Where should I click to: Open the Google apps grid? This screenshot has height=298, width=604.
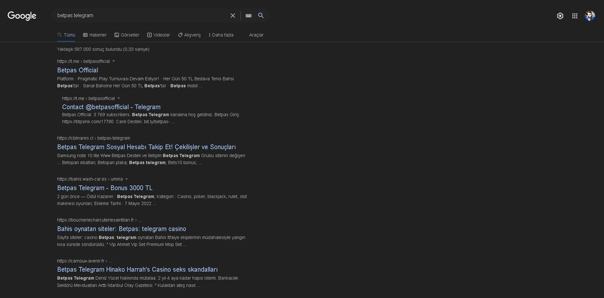pos(575,16)
